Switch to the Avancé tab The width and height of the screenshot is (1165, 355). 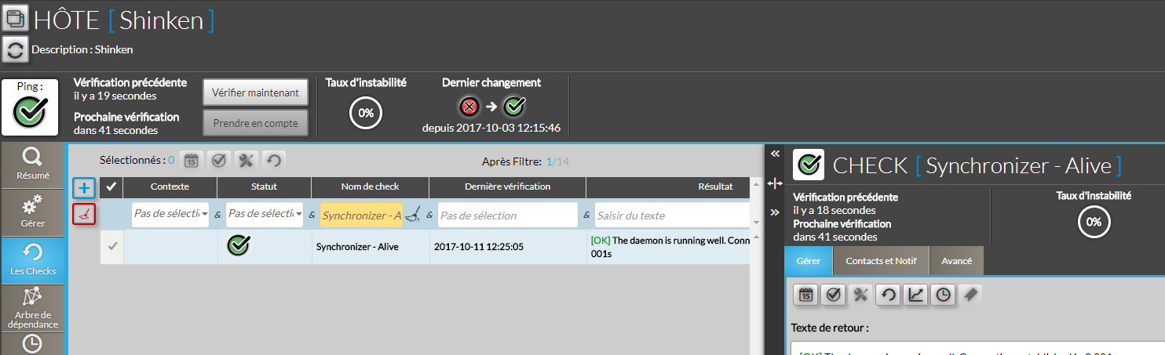[956, 261]
